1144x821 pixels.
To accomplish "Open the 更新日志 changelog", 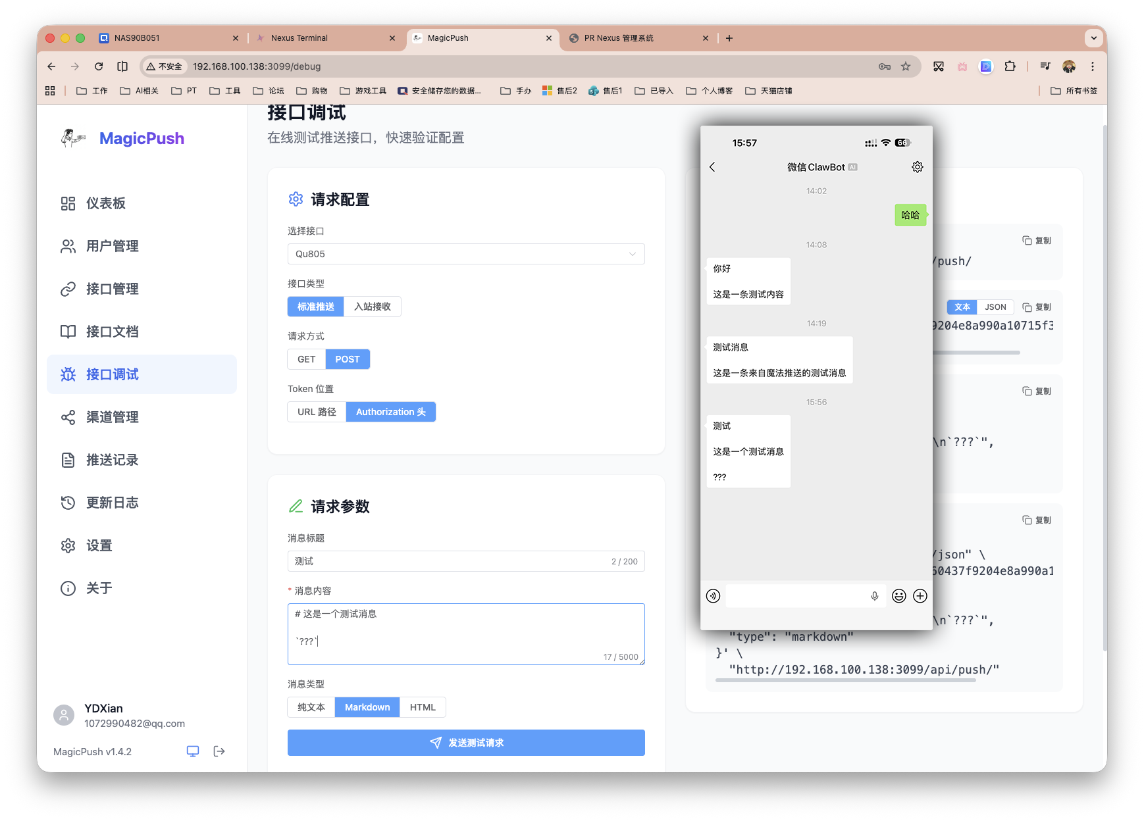I will [x=113, y=503].
